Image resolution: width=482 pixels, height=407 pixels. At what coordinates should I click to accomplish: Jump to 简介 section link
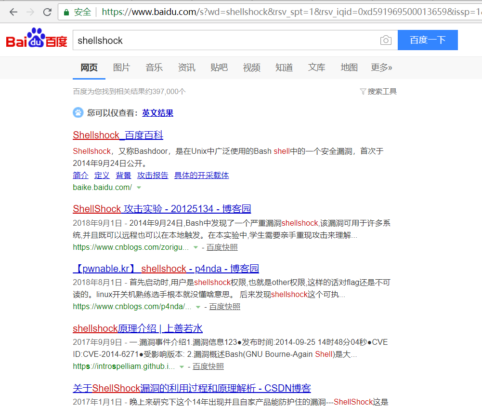tap(80, 175)
